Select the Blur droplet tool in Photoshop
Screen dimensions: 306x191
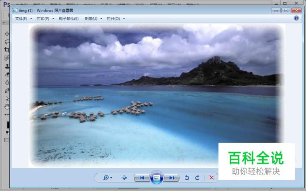7,82
